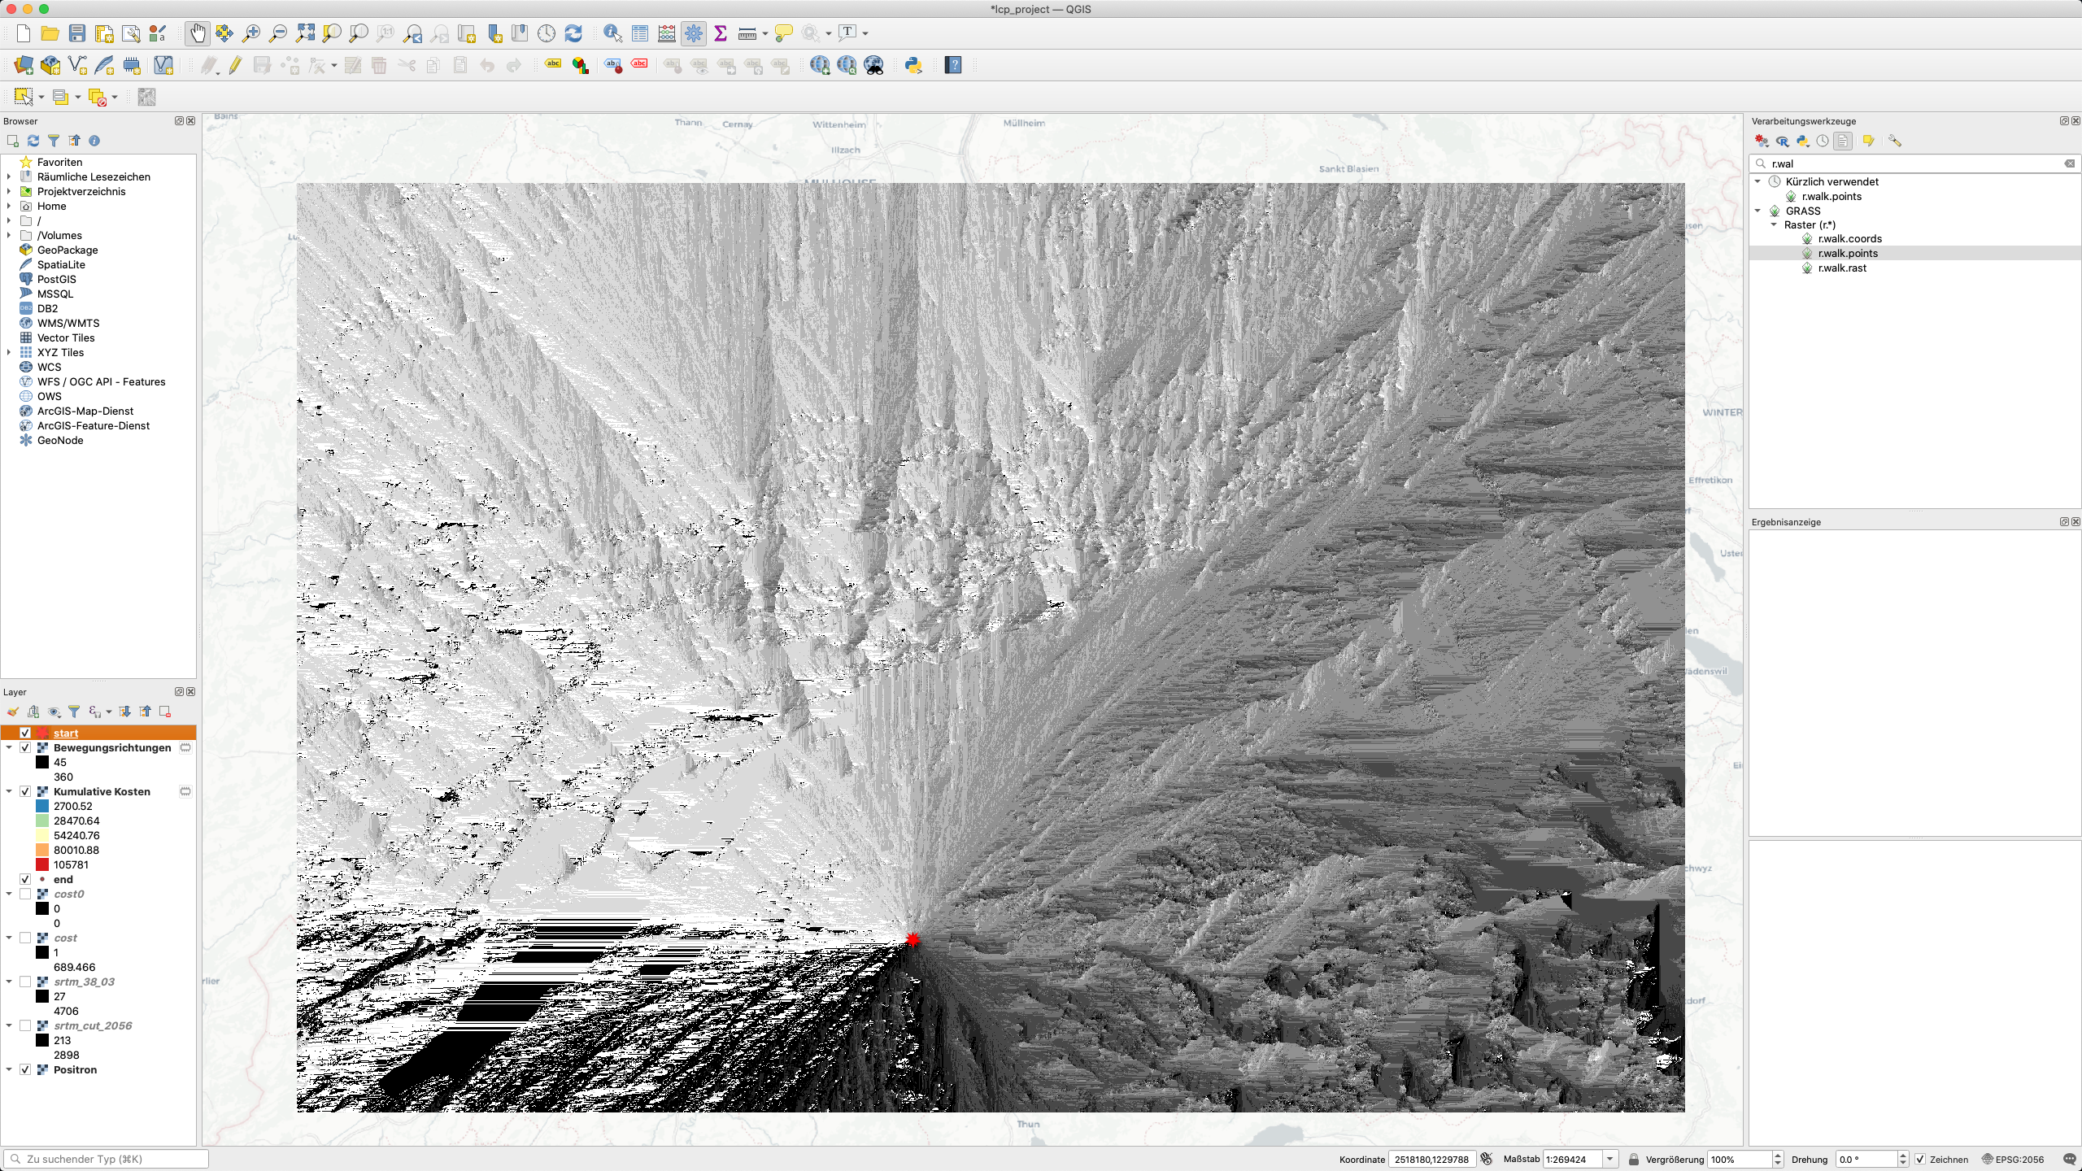Viewport: 2082px width, 1171px height.
Task: Collapse the Bewegungsrichtungen layer legend
Action: [9, 747]
